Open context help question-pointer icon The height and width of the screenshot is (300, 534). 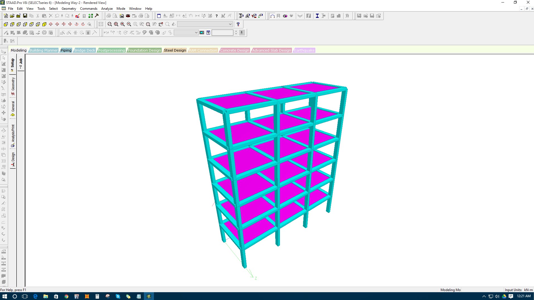[x=238, y=24]
